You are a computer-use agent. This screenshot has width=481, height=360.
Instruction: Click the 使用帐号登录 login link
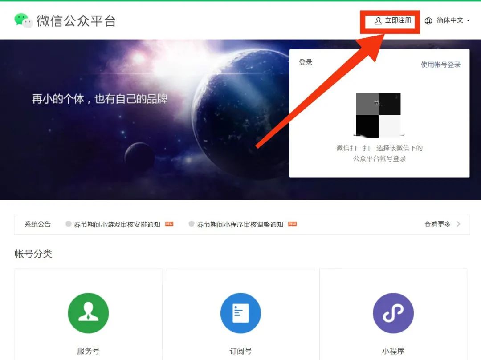440,64
